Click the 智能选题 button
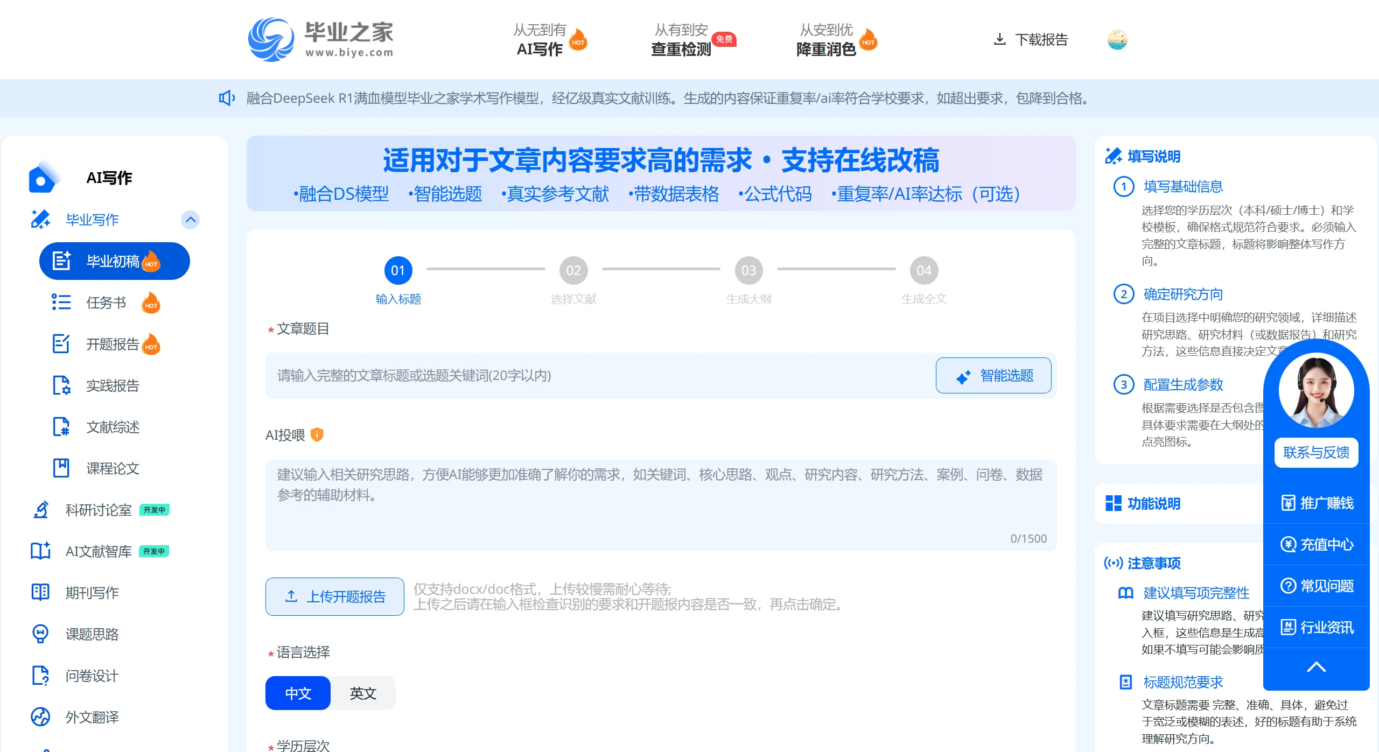Screen dimensions: 1379x752 coord(993,375)
